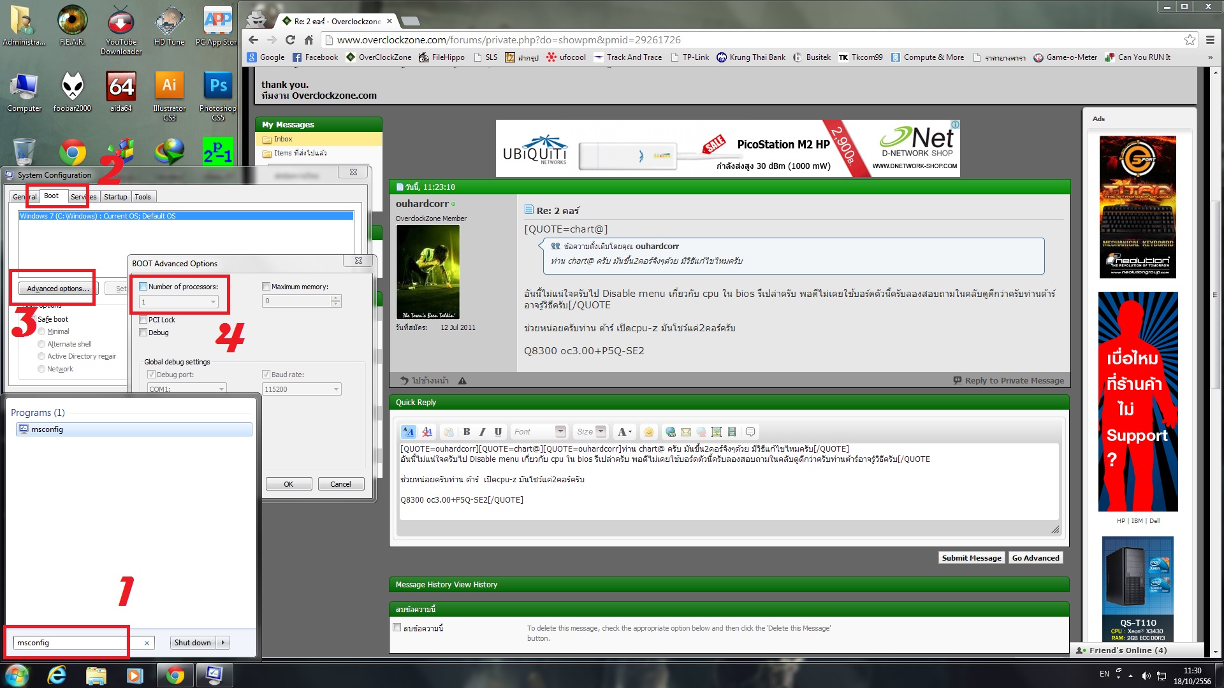
Task: Click the italic formatting icon
Action: click(483, 432)
